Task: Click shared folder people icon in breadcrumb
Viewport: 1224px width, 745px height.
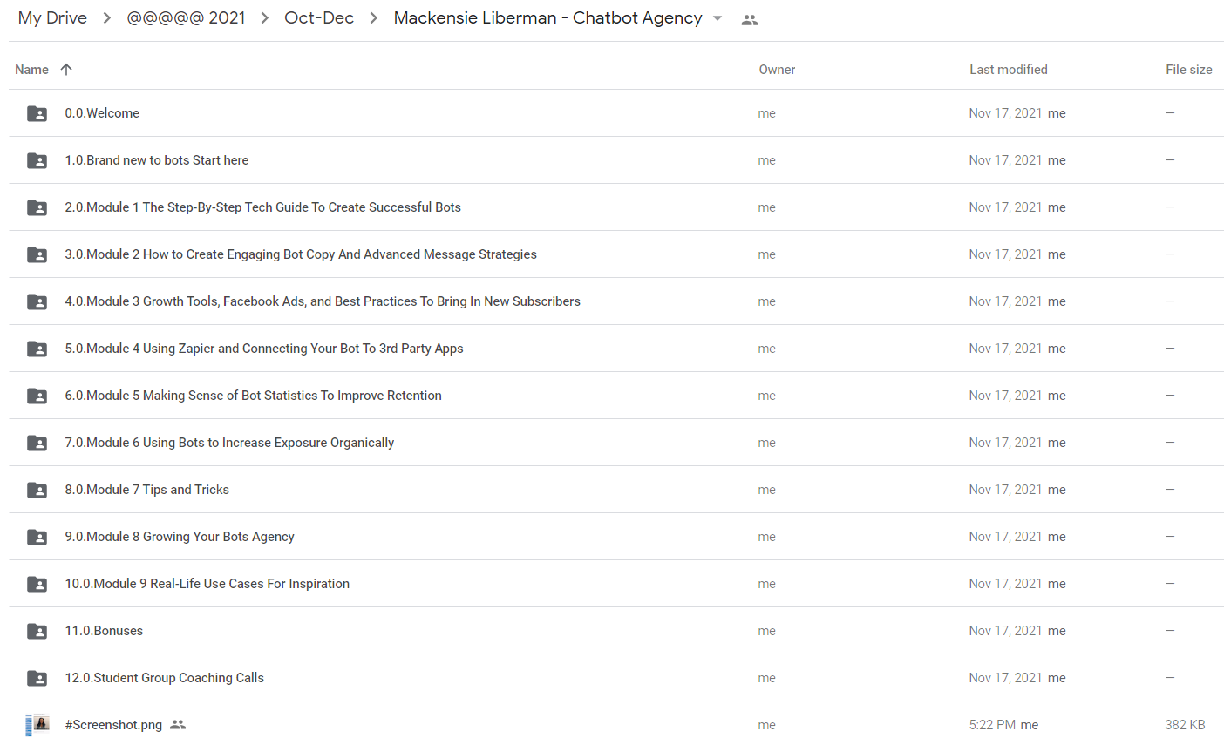Action: coord(749,19)
